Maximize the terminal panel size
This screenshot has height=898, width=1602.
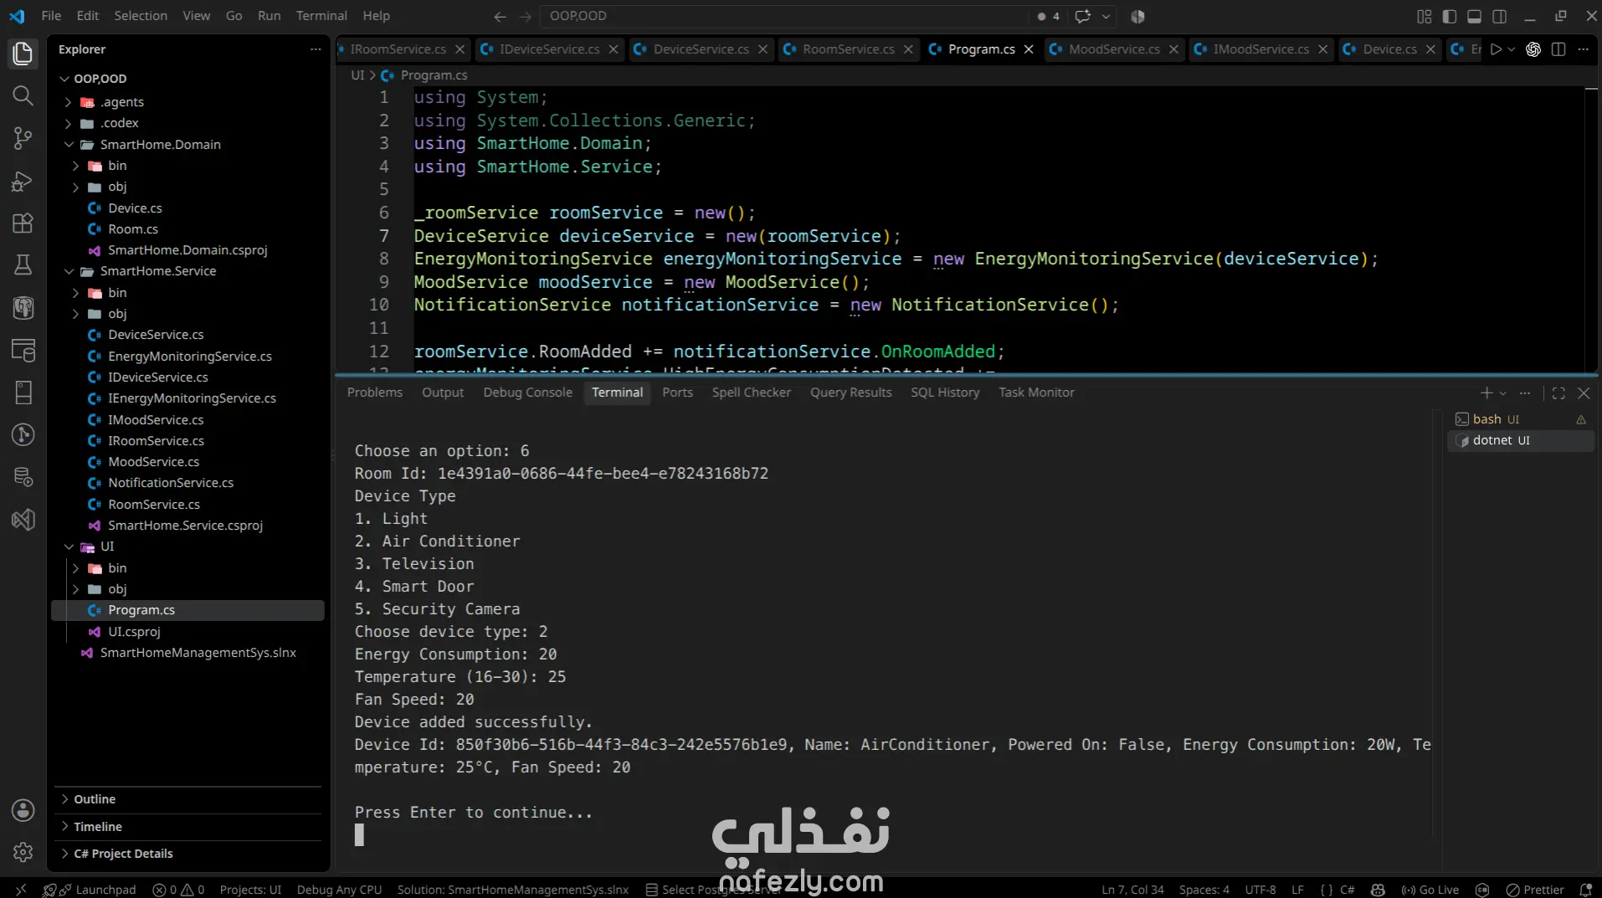point(1558,393)
